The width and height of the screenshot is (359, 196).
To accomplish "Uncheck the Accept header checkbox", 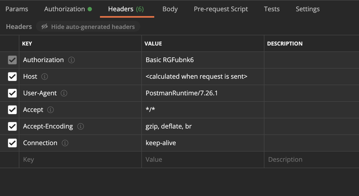I will pos(12,110).
